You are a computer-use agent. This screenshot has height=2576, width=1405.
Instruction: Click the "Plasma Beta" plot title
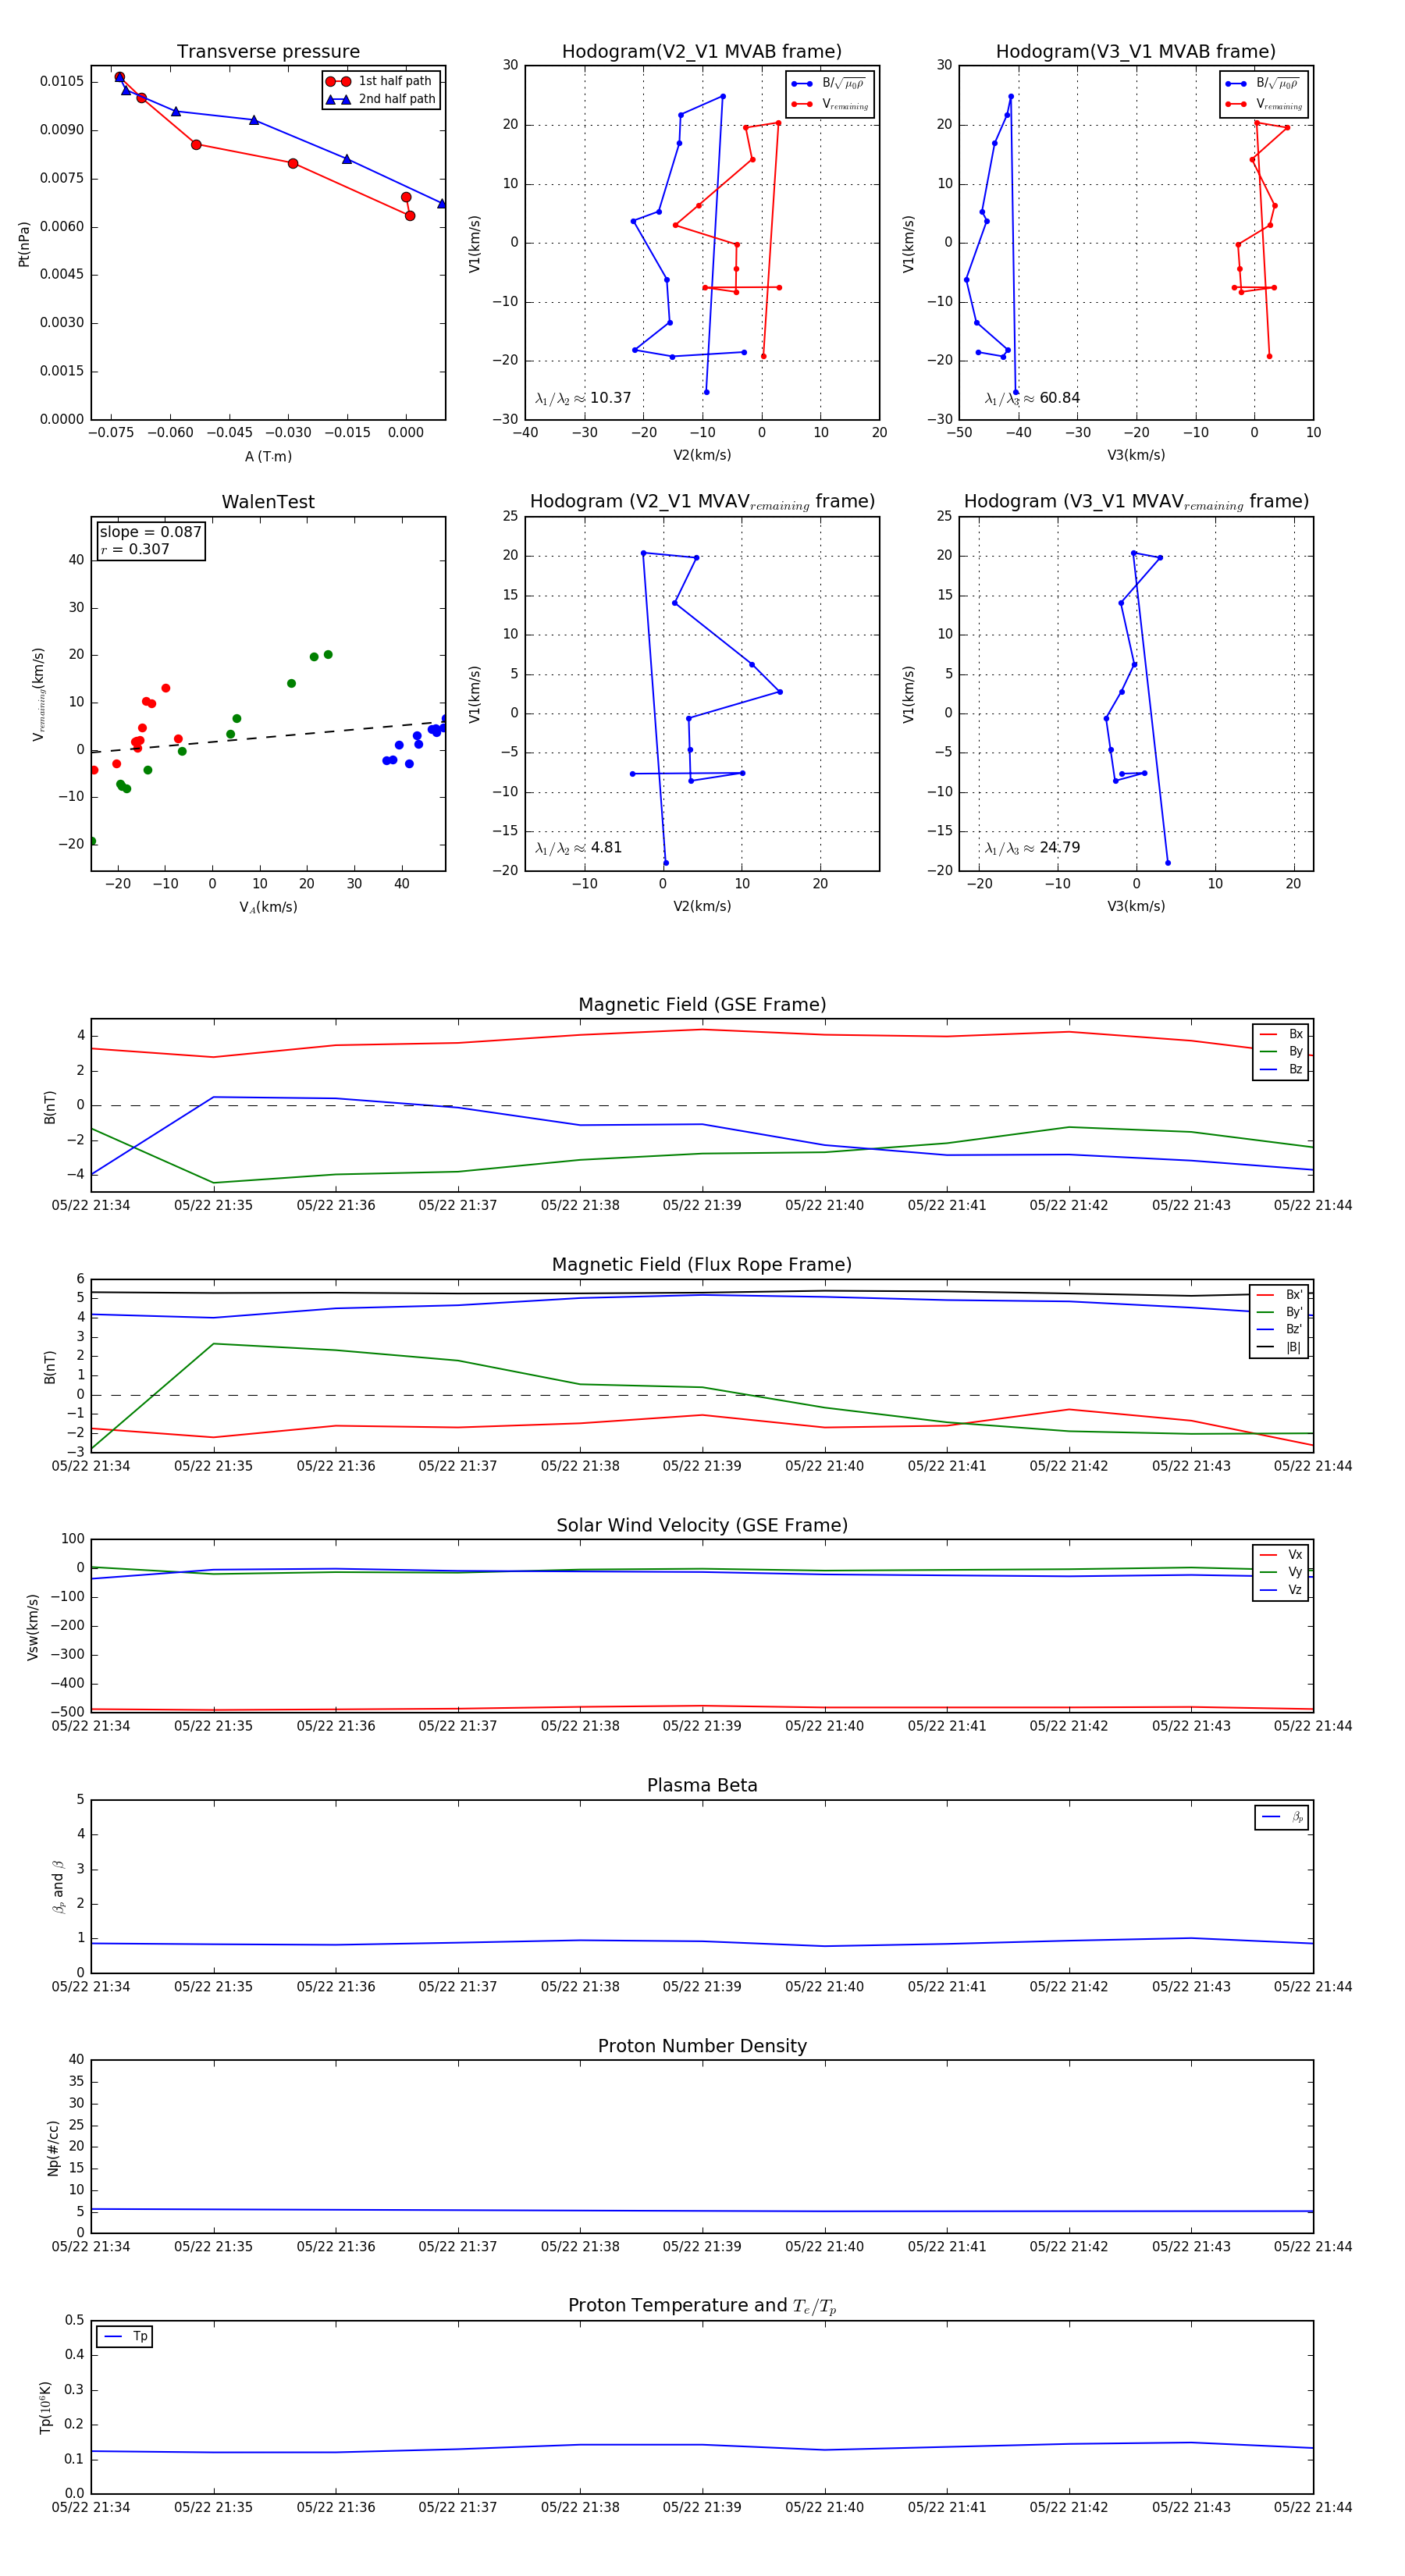702,1786
